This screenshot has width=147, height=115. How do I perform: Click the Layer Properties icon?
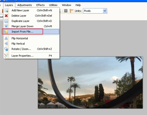[6, 56]
